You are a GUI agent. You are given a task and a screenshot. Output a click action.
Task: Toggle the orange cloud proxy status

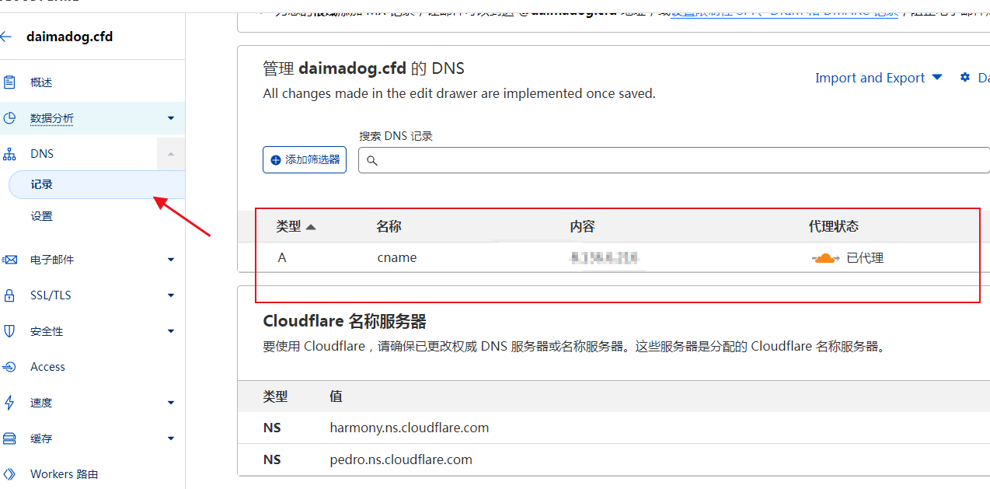point(825,258)
